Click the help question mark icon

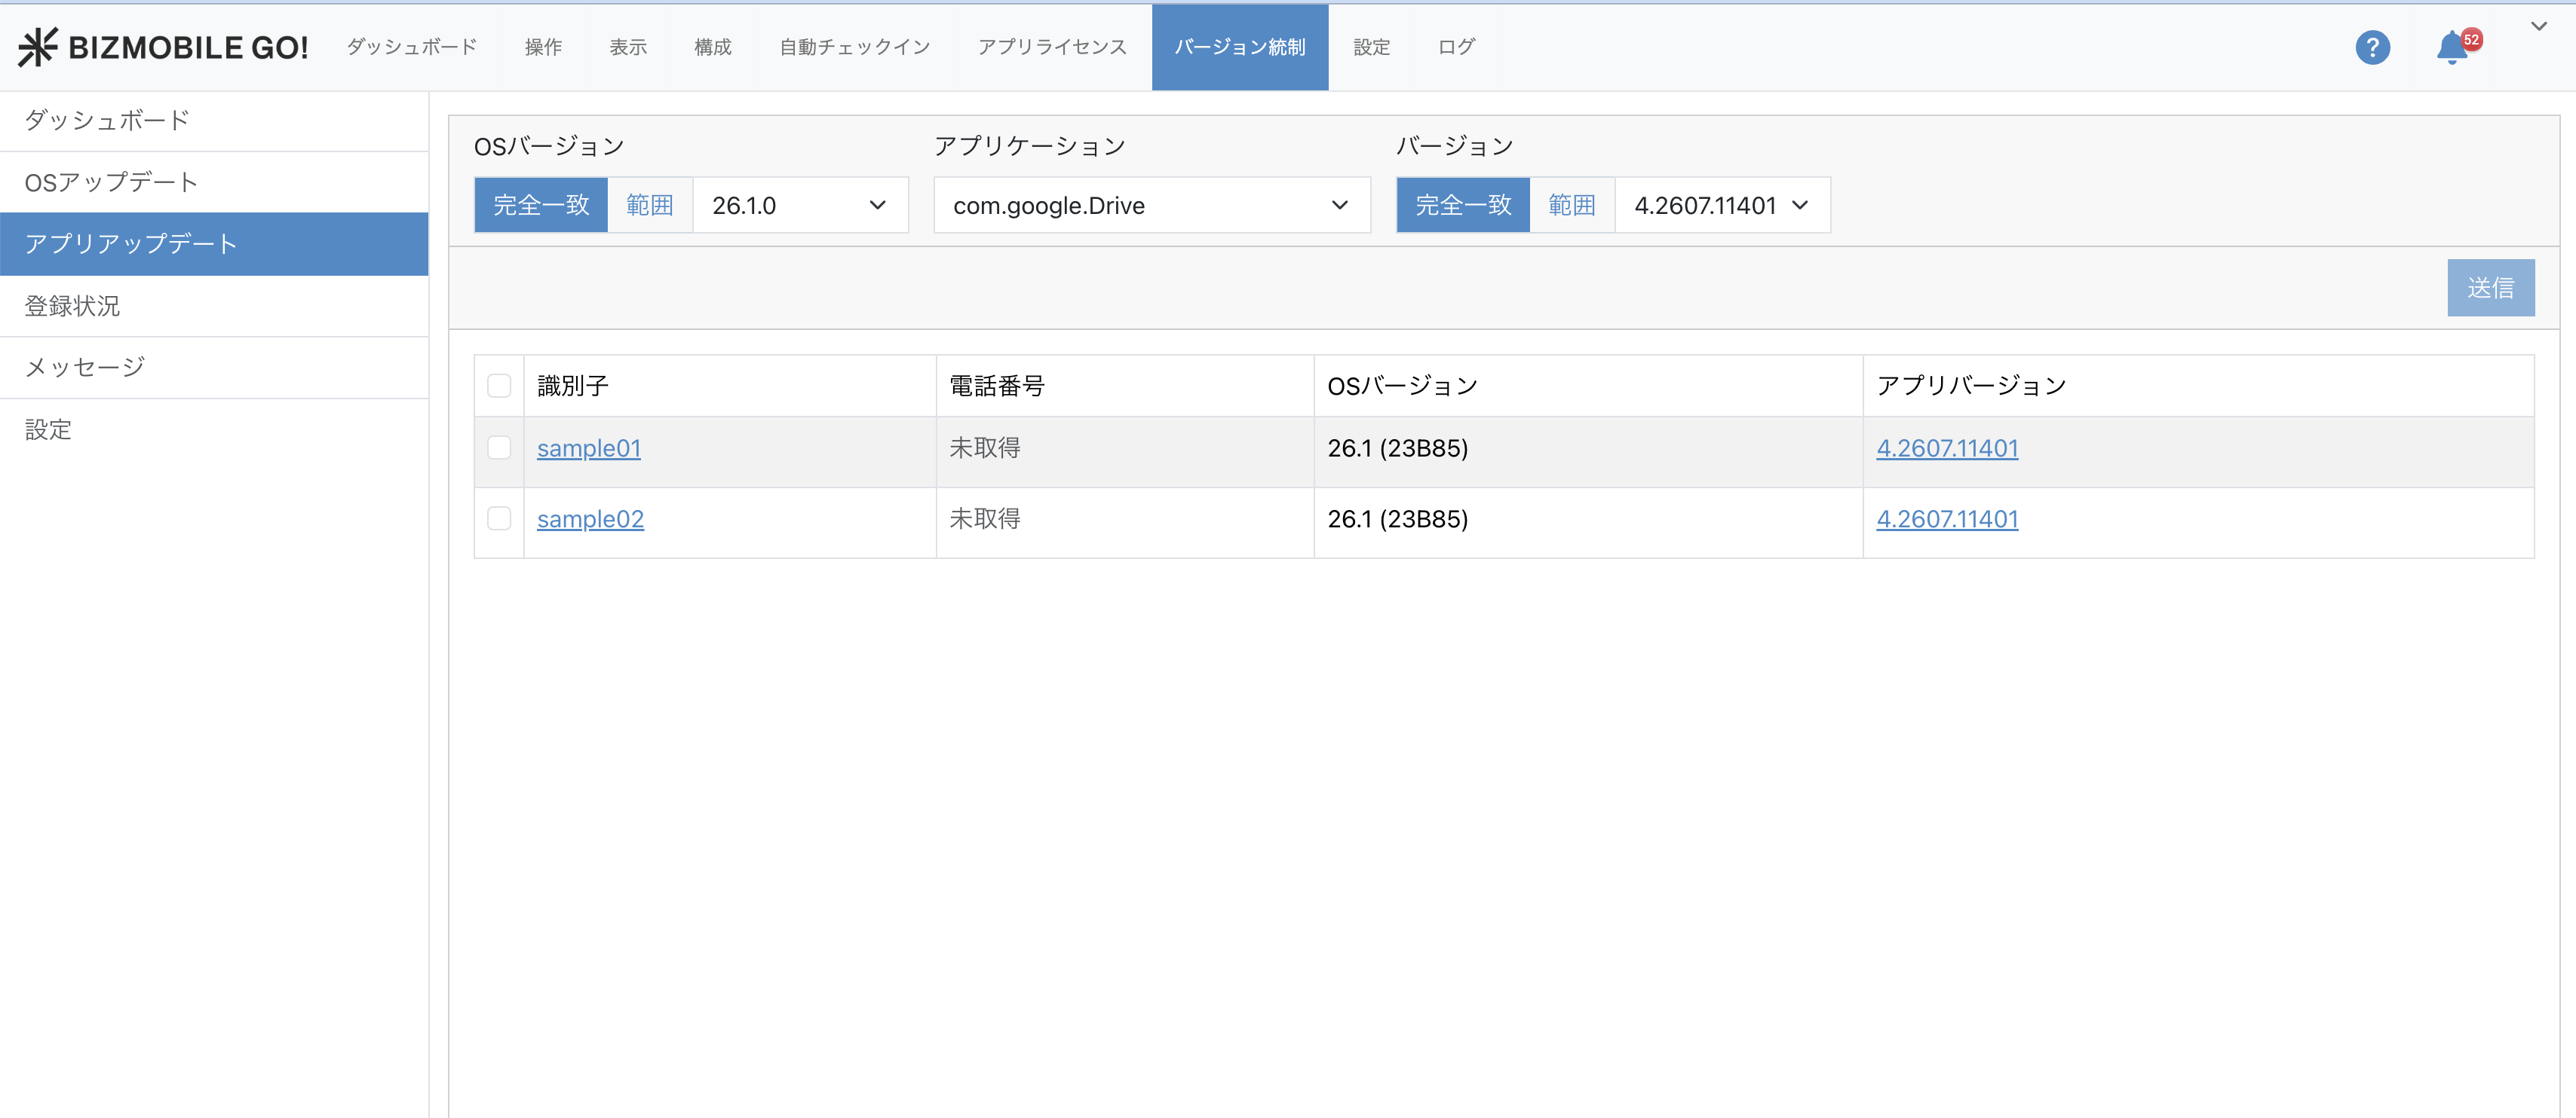tap(2372, 47)
